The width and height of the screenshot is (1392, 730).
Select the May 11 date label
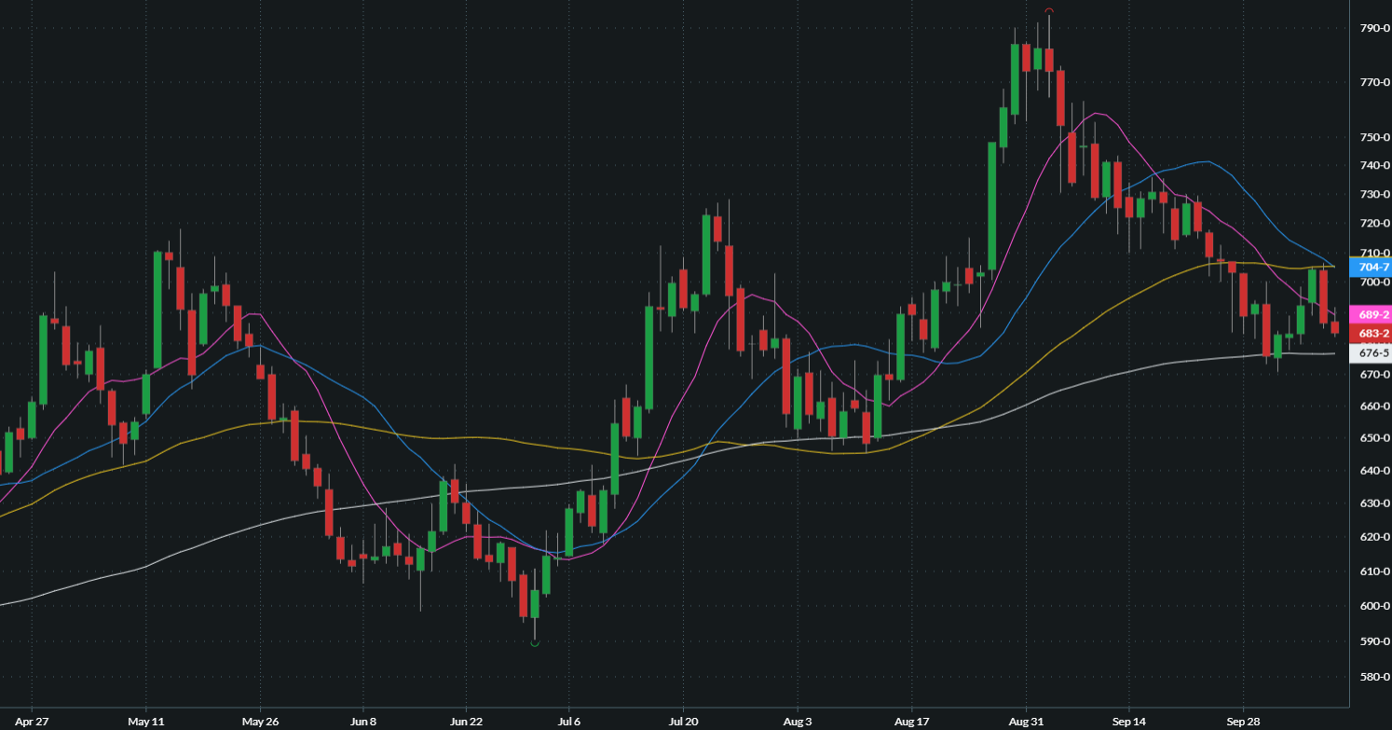pos(145,722)
